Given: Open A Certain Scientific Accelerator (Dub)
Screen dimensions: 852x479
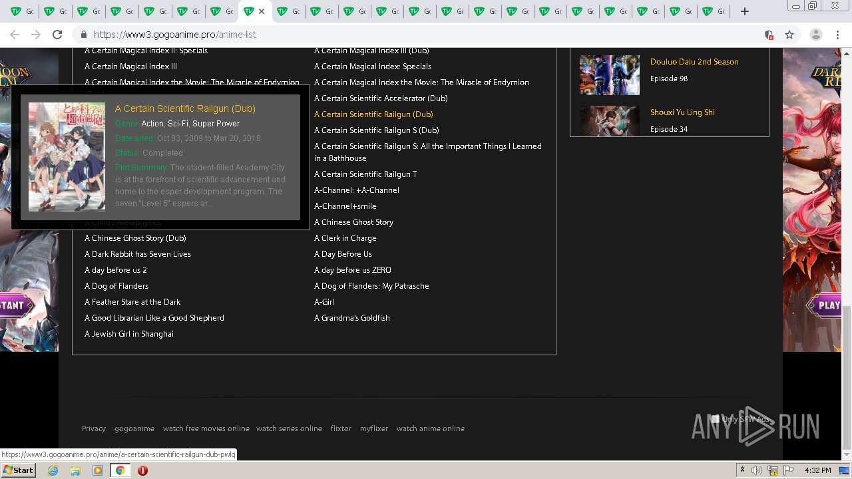Looking at the screenshot, I should click(381, 98).
